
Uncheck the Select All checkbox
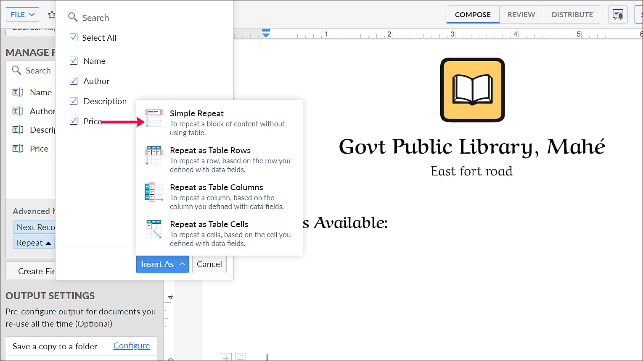point(74,37)
